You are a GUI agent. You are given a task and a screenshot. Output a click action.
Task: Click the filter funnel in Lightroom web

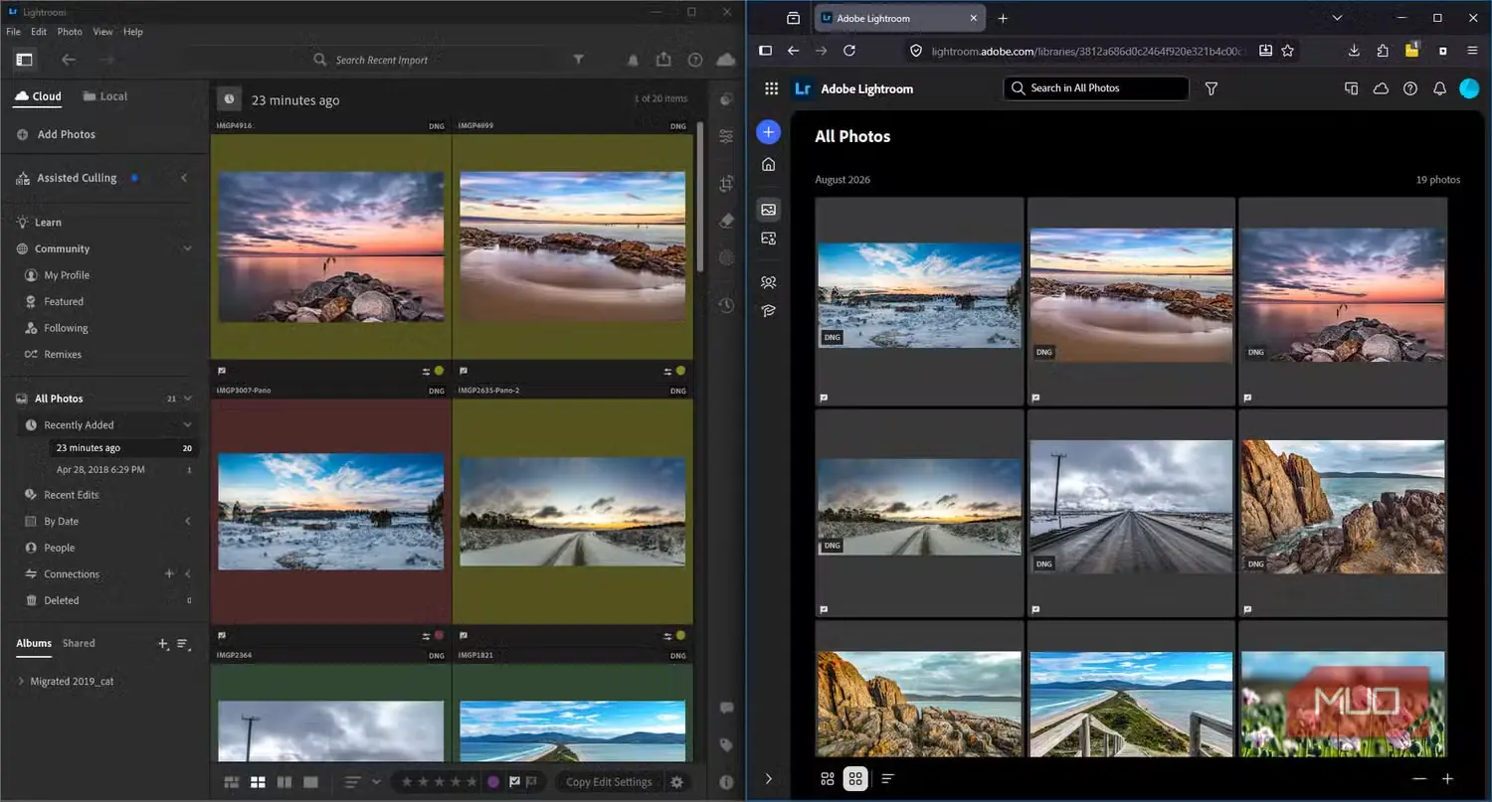[1212, 88]
